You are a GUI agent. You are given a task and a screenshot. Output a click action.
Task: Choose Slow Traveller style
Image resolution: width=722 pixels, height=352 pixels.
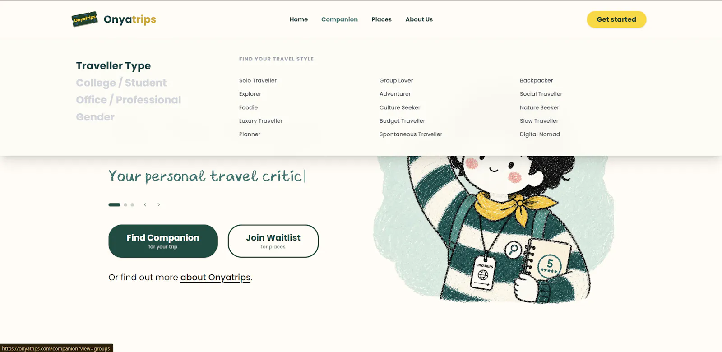[x=539, y=121]
